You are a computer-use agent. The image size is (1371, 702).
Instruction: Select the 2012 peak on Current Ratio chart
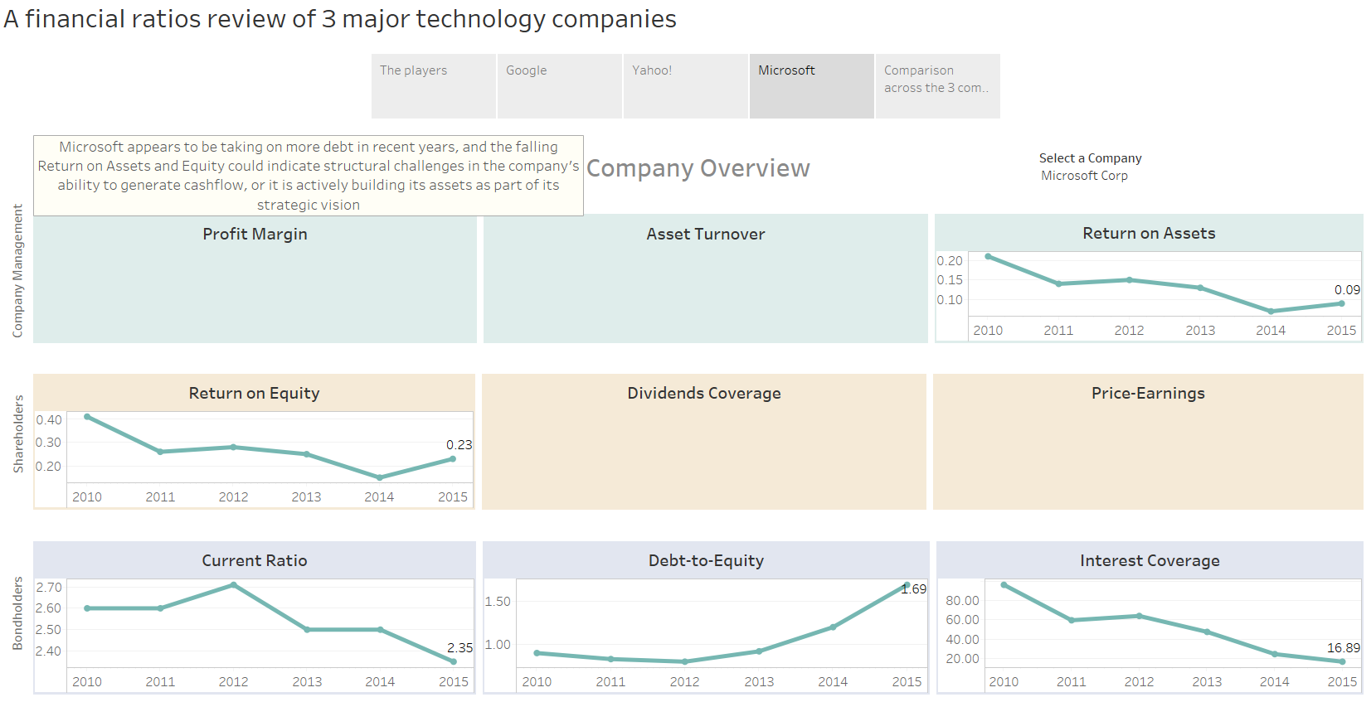click(234, 585)
